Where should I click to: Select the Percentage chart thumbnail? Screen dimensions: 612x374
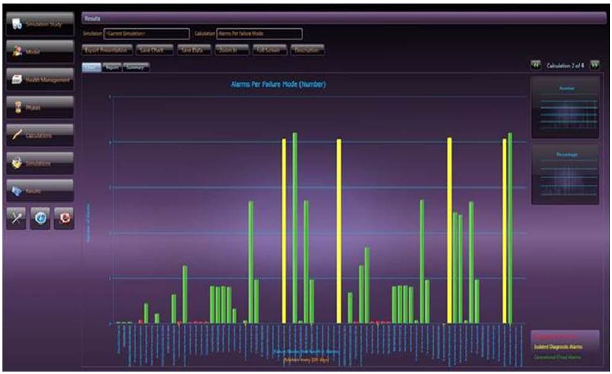pyautogui.click(x=564, y=174)
